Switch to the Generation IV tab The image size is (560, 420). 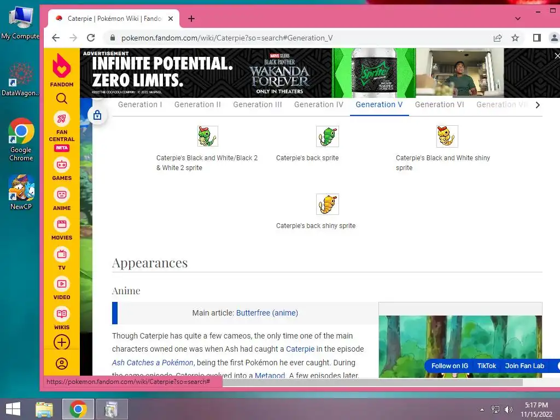pos(319,104)
